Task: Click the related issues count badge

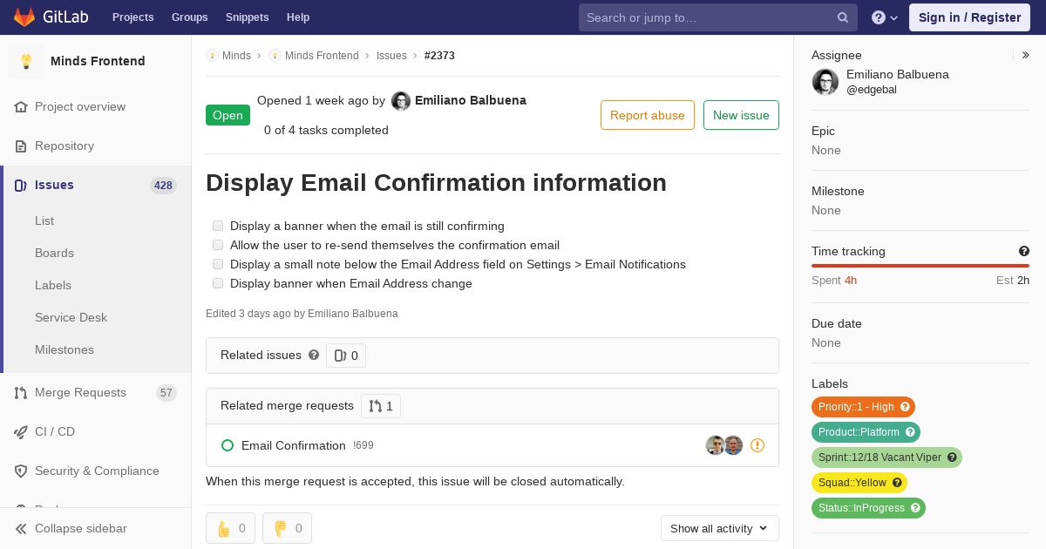Action: [x=346, y=356]
